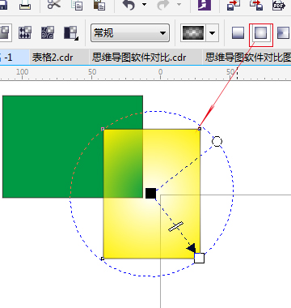
Task: Switch to the 思维导图软件对比图 document tab
Action: (x=247, y=58)
